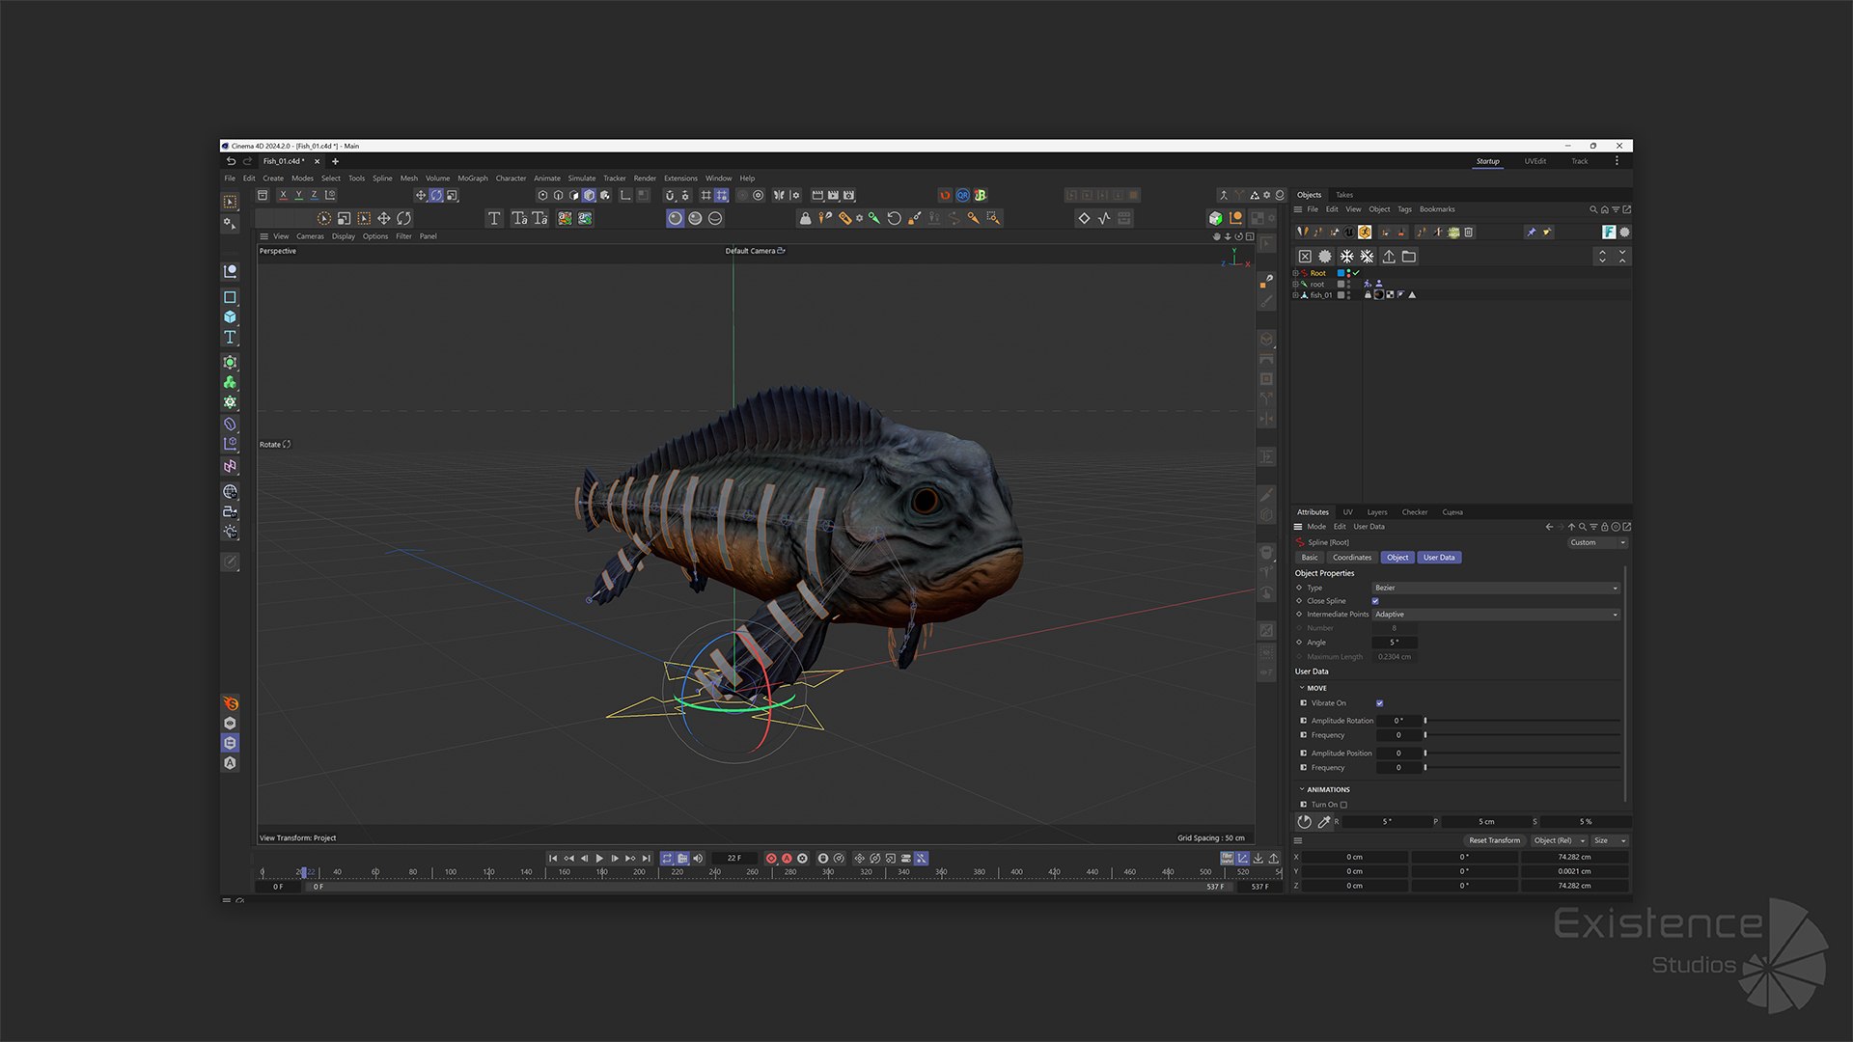Play the animation forward

pos(599,858)
